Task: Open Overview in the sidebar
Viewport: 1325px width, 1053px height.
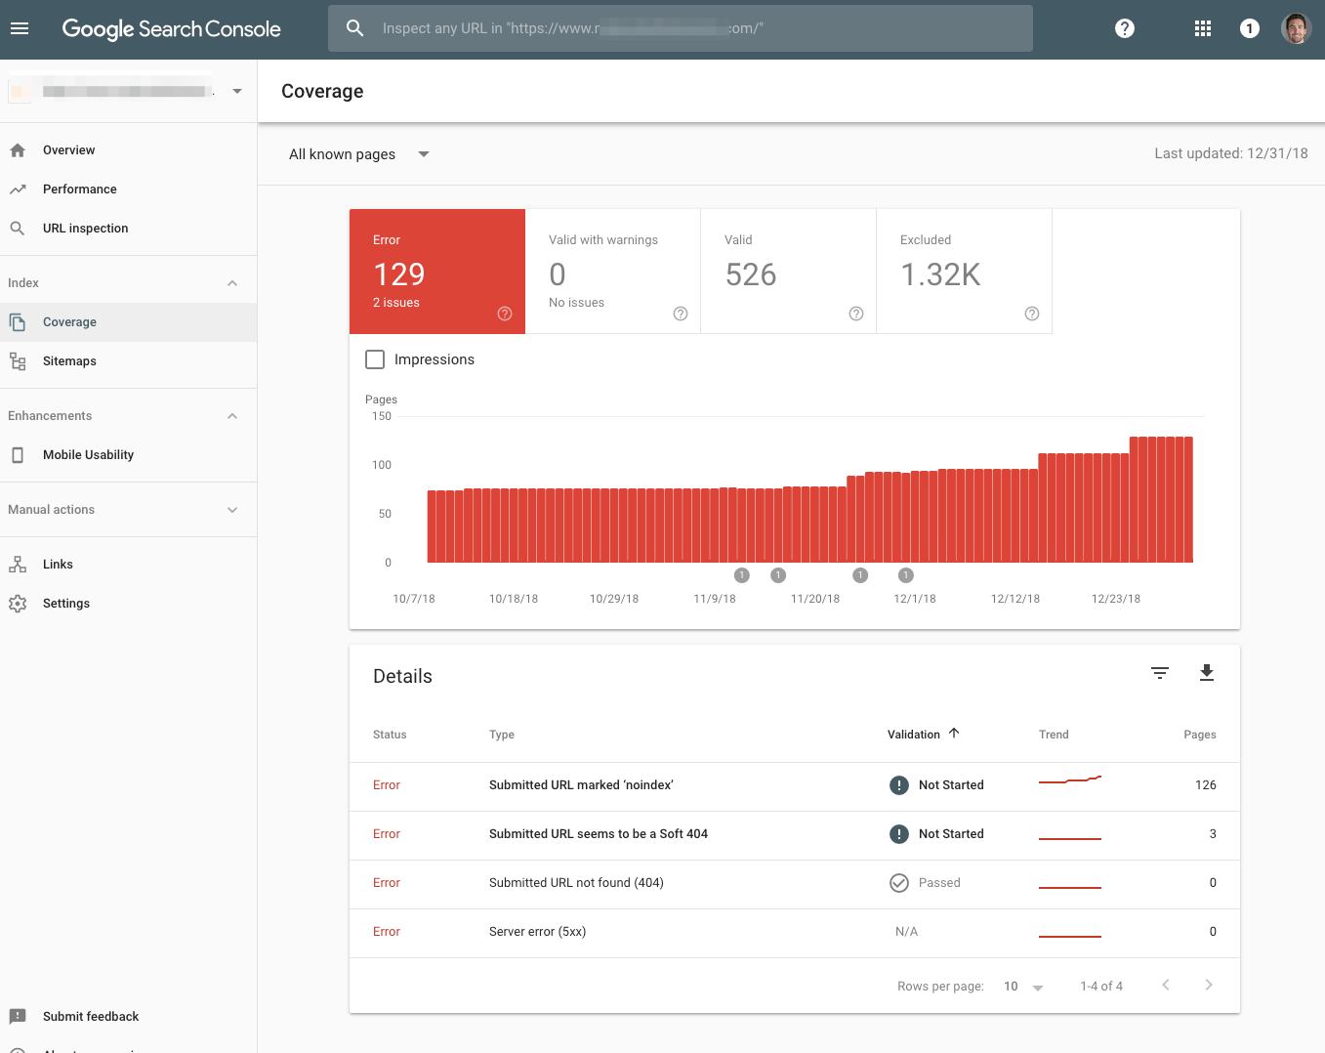Action: [x=128, y=150]
